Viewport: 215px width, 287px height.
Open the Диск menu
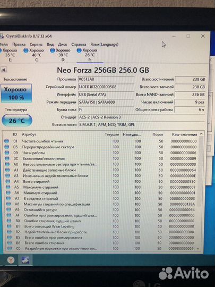(x=63, y=45)
